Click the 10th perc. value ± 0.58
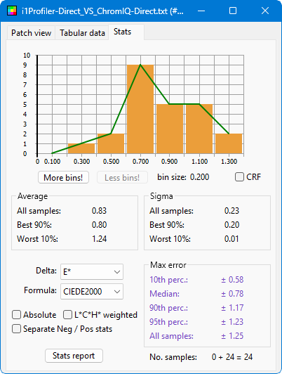This screenshot has width=282, height=374. click(x=232, y=280)
